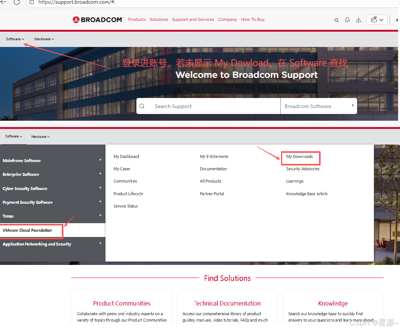Open My Cases link

[x=122, y=169]
